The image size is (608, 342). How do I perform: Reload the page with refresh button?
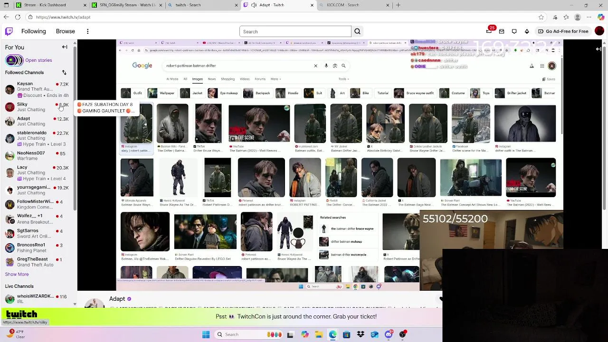(18, 17)
